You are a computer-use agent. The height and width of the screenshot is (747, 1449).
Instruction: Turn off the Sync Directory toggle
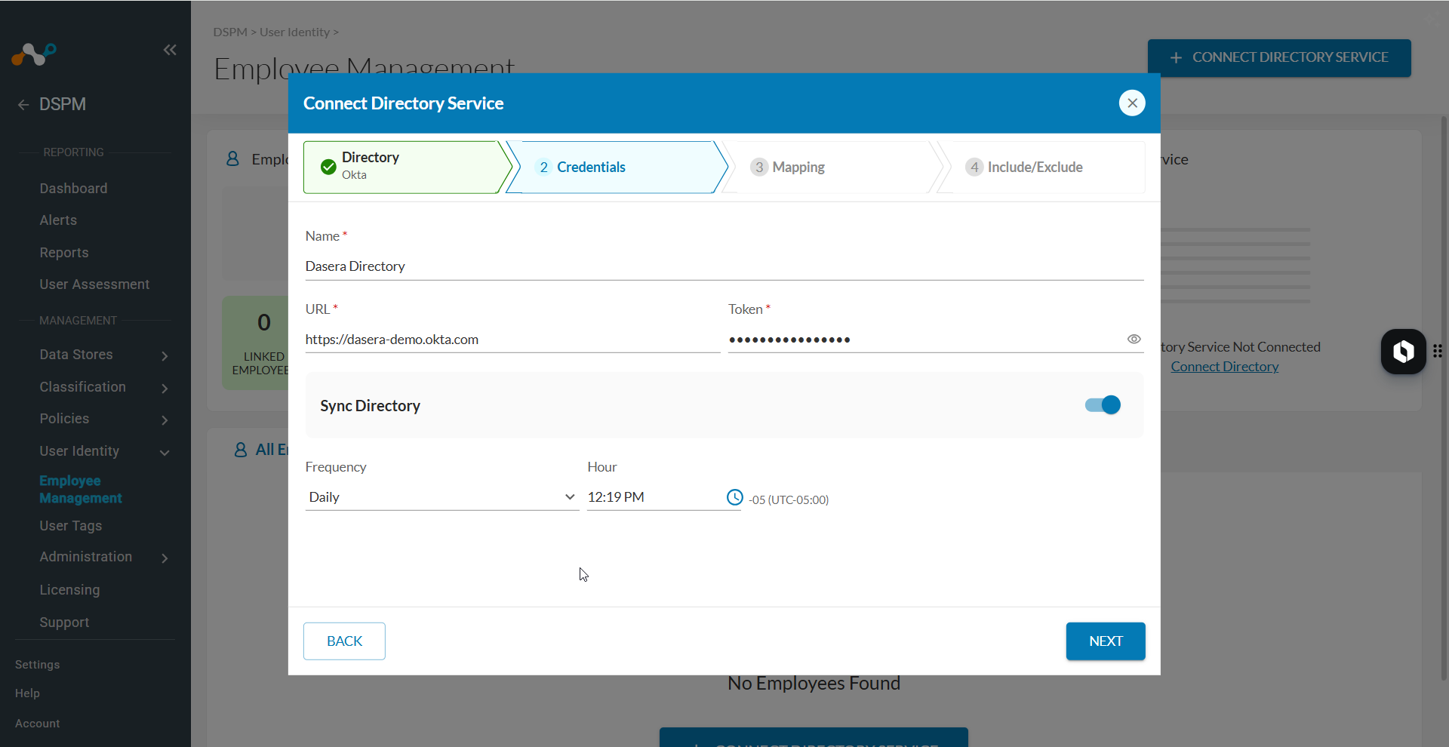[1103, 405]
